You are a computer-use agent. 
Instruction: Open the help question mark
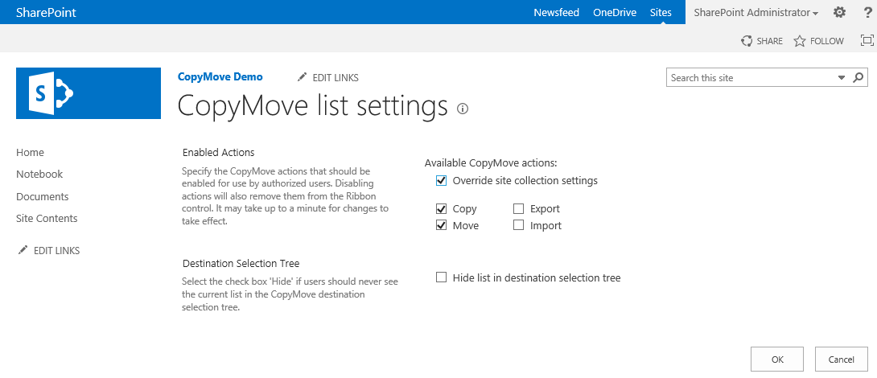[x=867, y=12]
